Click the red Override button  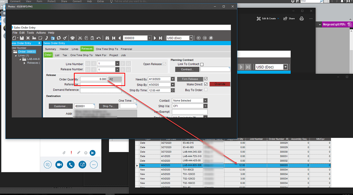coord(220,84)
